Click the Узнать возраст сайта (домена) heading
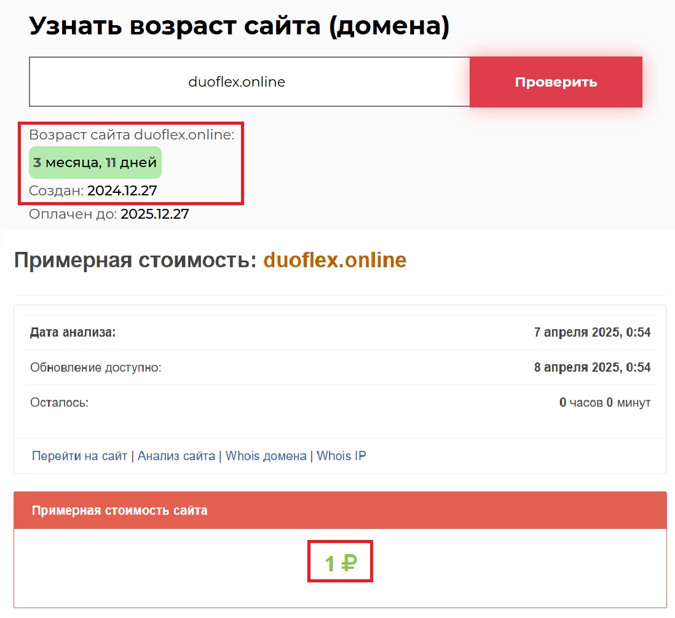 coord(239,26)
